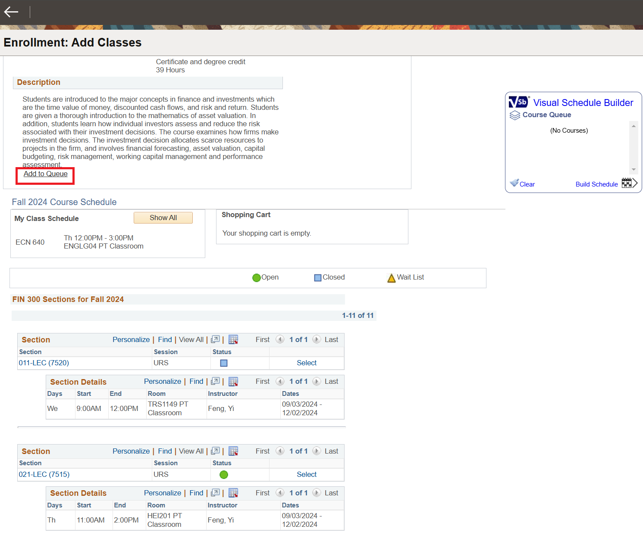
Task: Click View All in 021-LEC section
Action: 191,451
